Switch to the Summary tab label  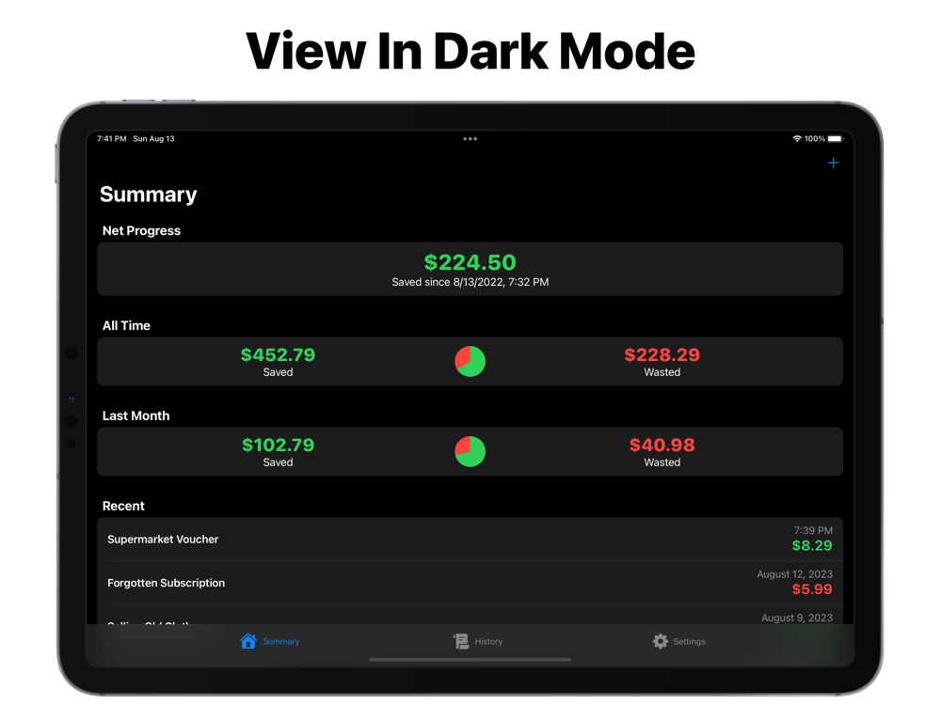click(x=280, y=641)
